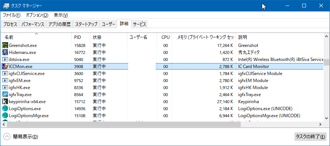Screen dimensions: 330x146
Task: Sort by the ユーザー名 column header
Action: click(142, 37)
